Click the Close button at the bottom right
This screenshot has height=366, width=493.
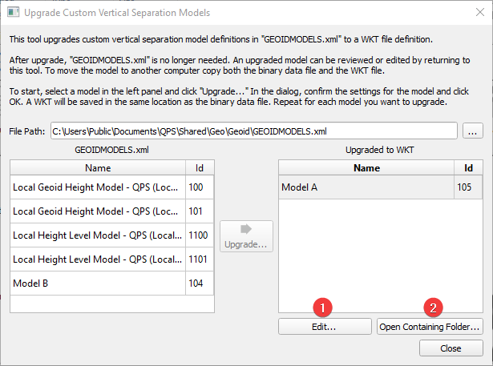[451, 348]
